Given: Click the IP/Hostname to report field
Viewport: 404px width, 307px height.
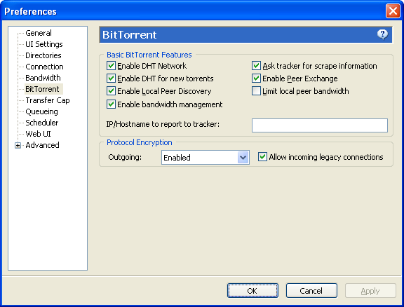Looking at the screenshot, I should [x=320, y=125].
